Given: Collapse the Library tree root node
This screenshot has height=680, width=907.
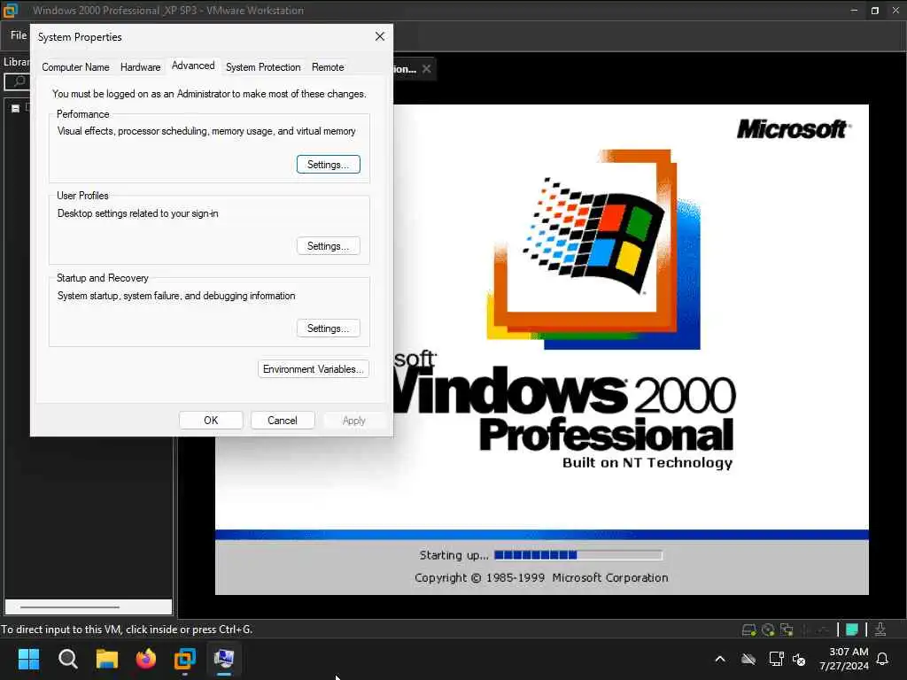Looking at the screenshot, I should tap(16, 108).
